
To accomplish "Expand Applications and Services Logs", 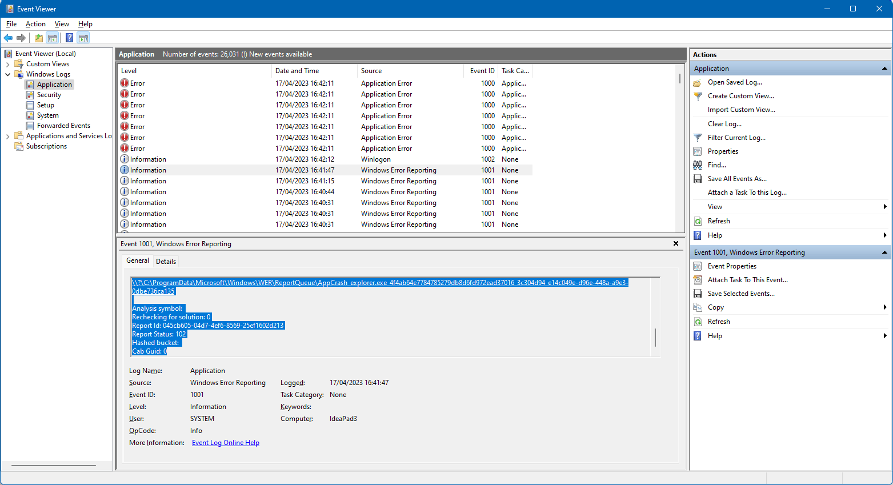I will 7,135.
